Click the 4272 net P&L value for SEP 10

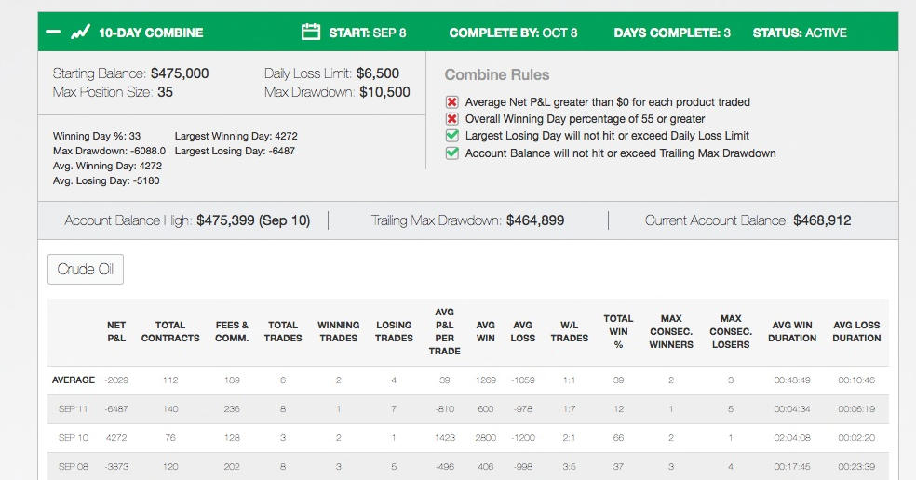[x=116, y=437]
